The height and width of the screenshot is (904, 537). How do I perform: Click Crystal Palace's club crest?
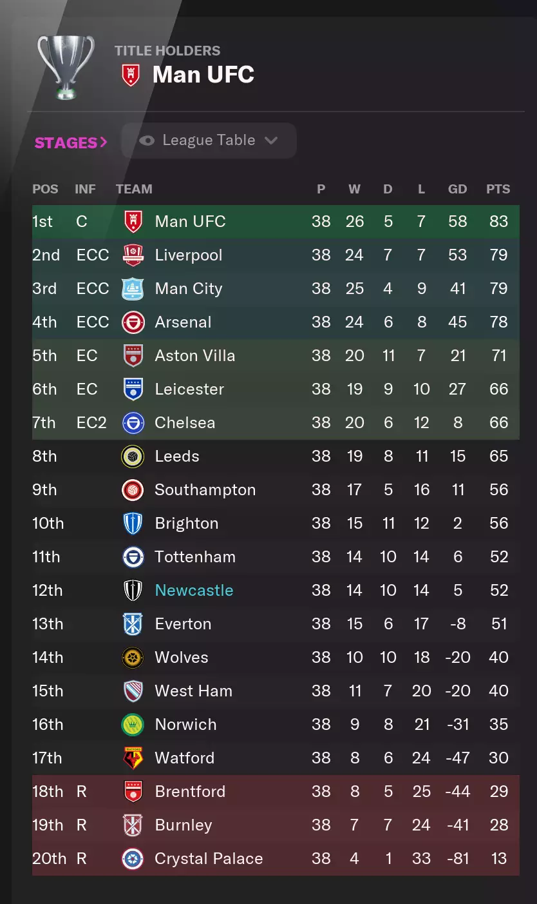pos(133,859)
